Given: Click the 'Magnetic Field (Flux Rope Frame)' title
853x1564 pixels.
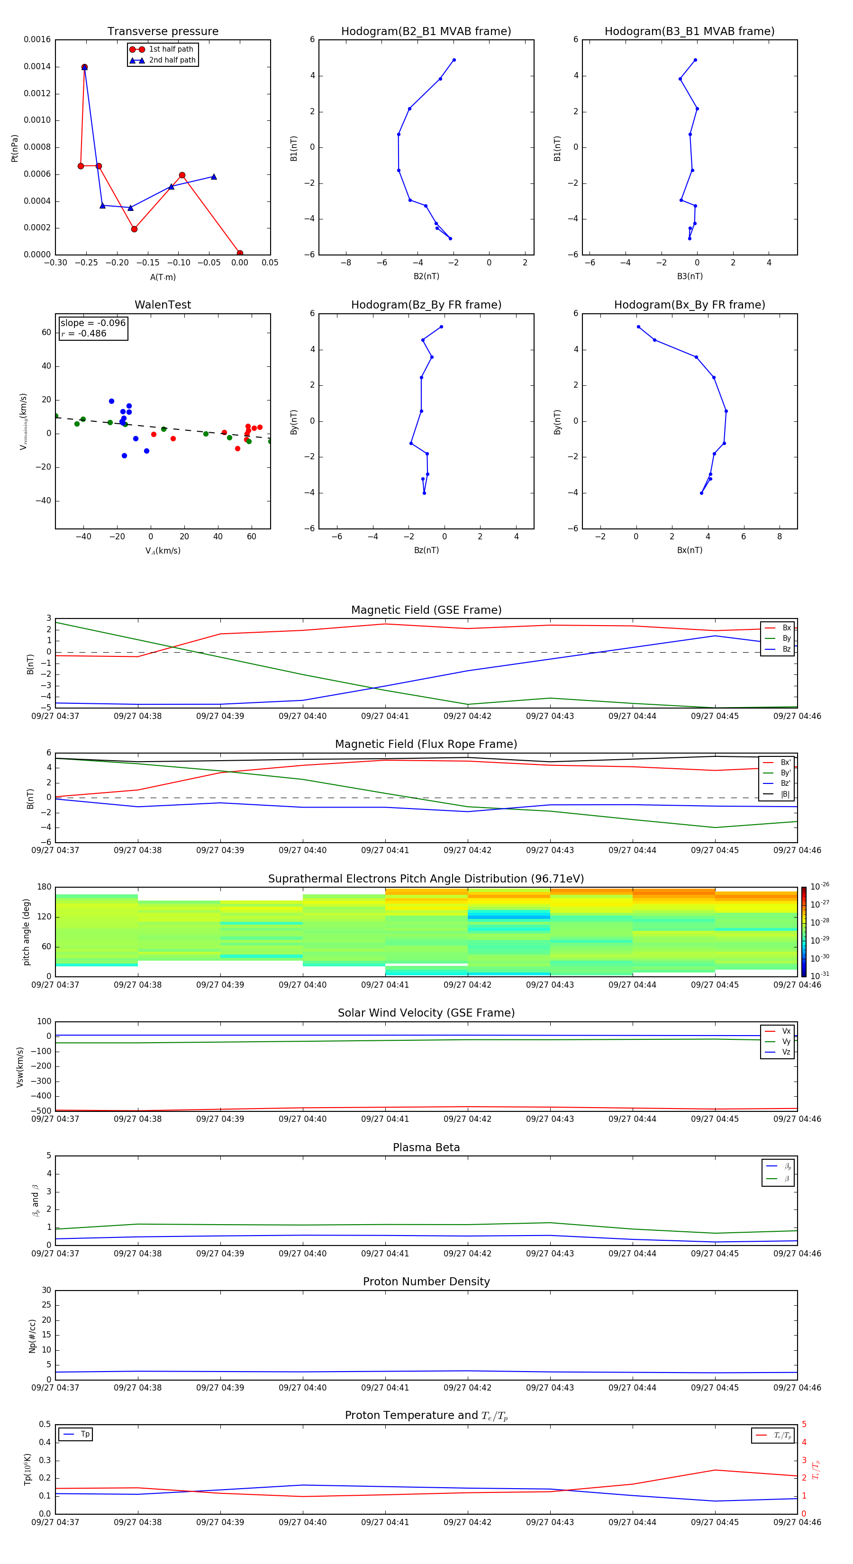Looking at the screenshot, I should (x=426, y=745).
